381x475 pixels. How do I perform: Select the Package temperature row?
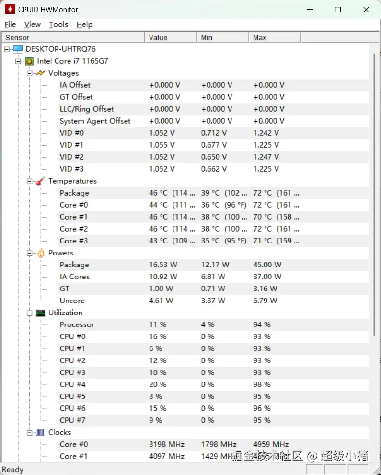click(74, 193)
